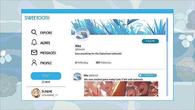This screenshot has width=195, height=110.
Task: View Kite's 105 Followers list
Action: click(x=103, y=63)
